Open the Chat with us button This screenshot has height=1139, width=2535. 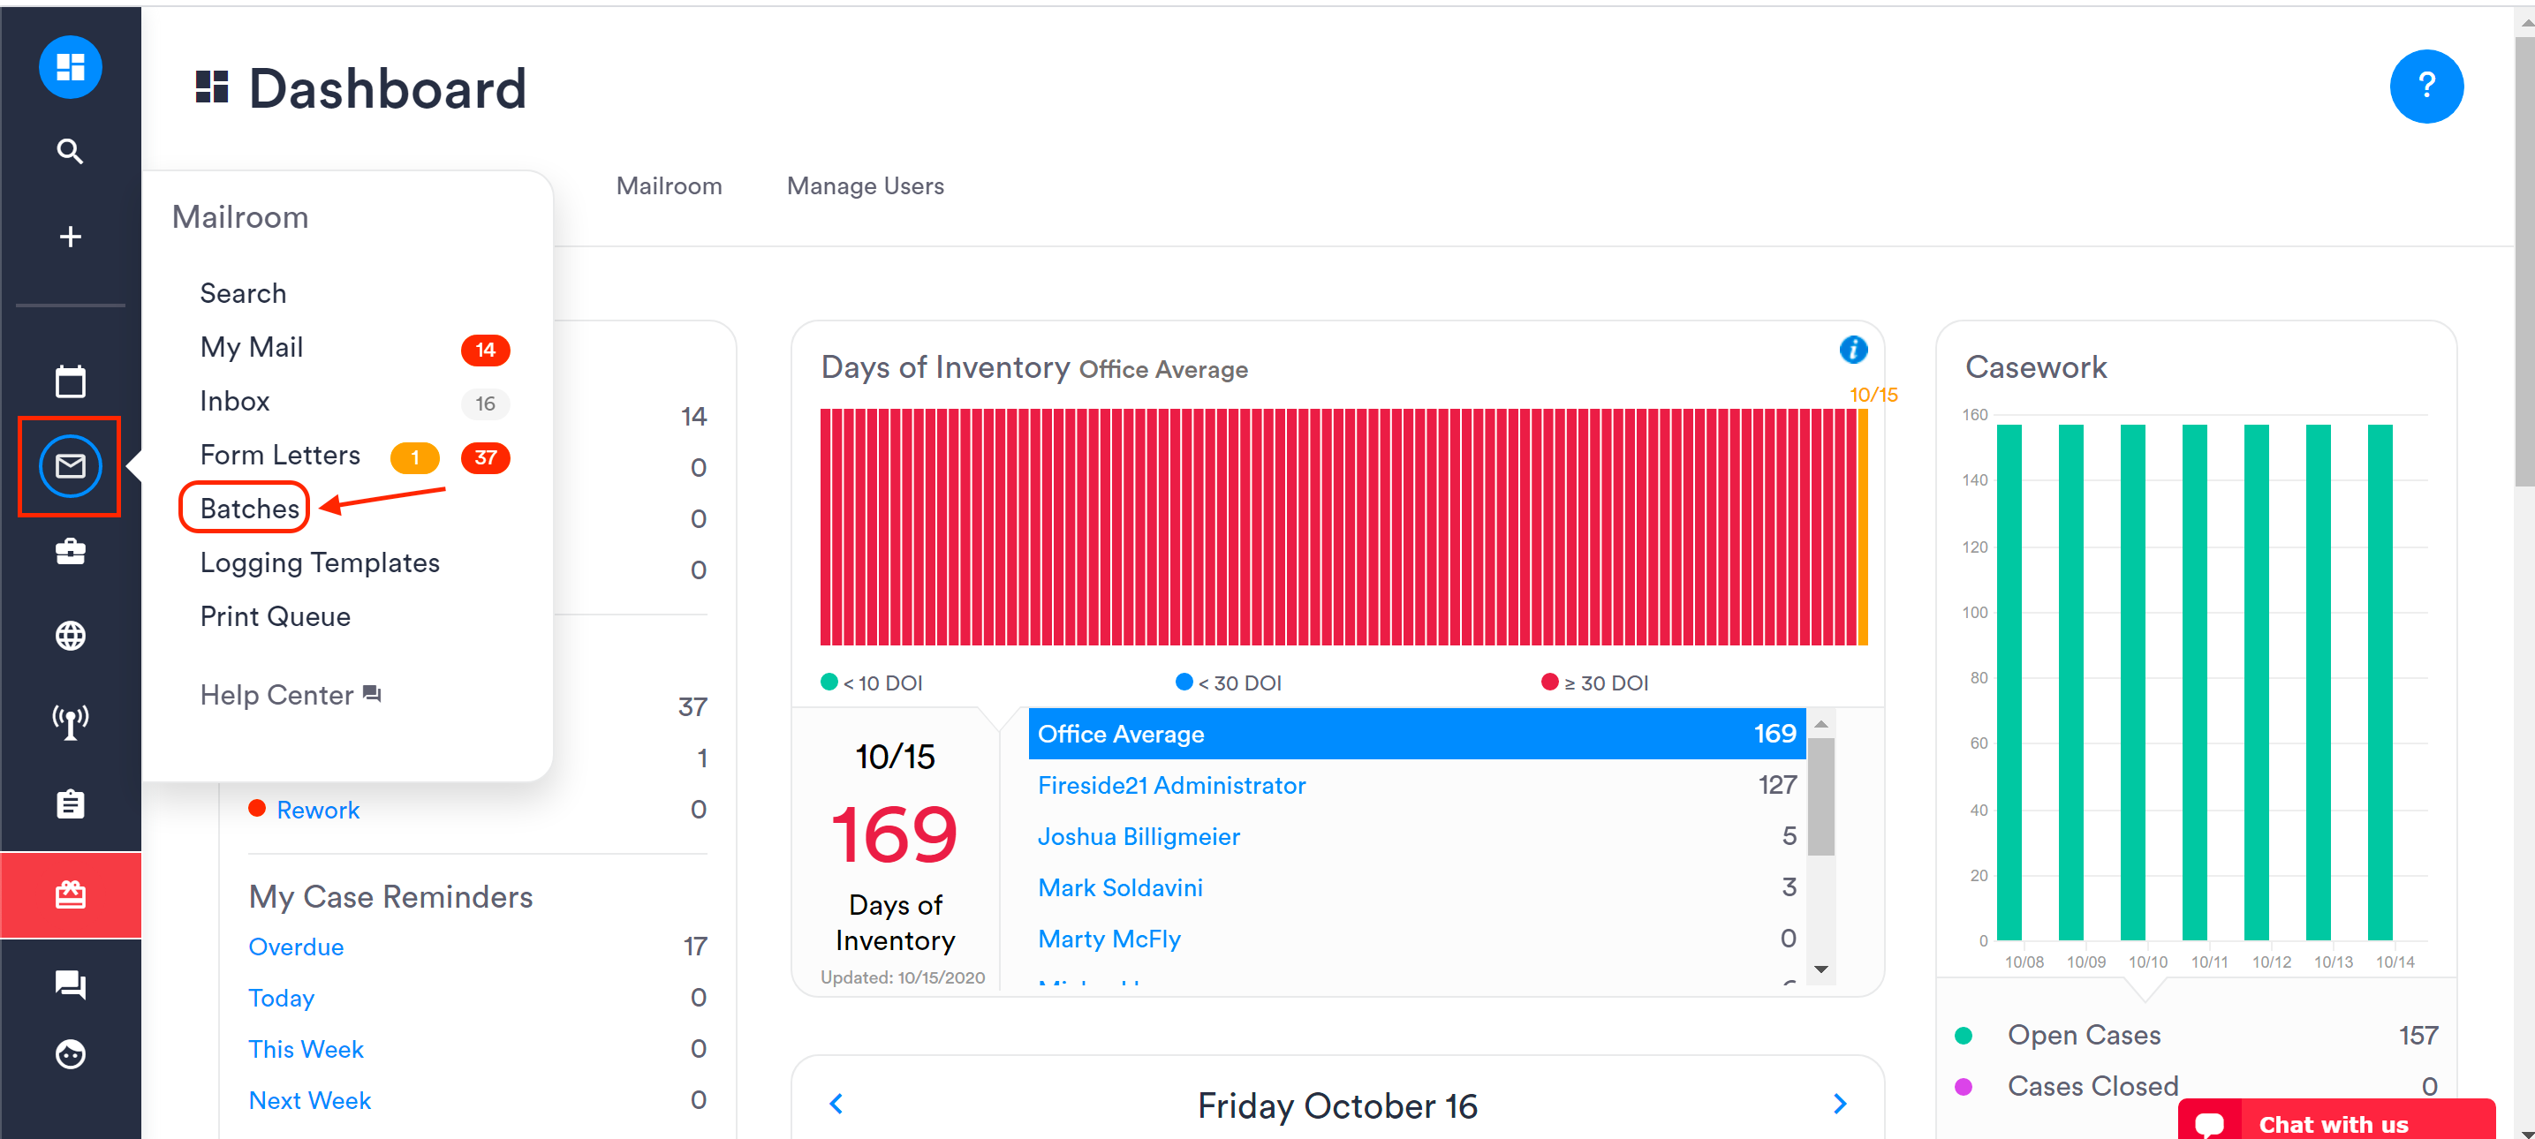[2334, 1123]
